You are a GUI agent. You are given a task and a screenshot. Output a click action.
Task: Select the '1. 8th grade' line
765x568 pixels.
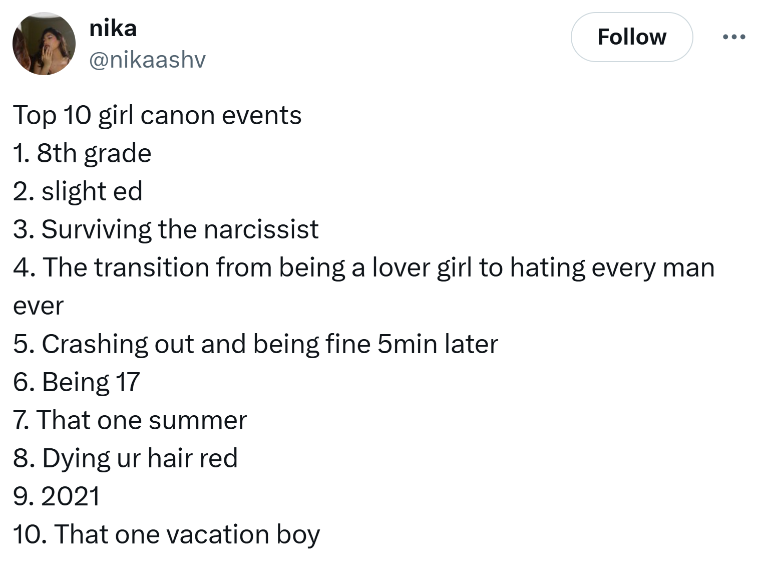tap(82, 153)
